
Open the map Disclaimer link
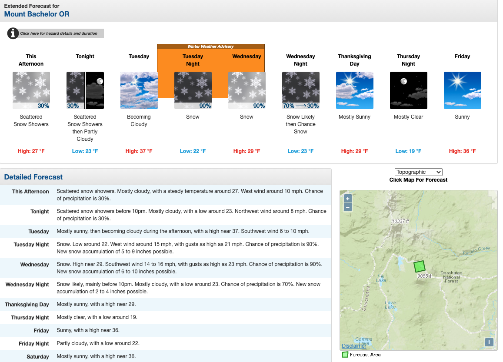(354, 345)
